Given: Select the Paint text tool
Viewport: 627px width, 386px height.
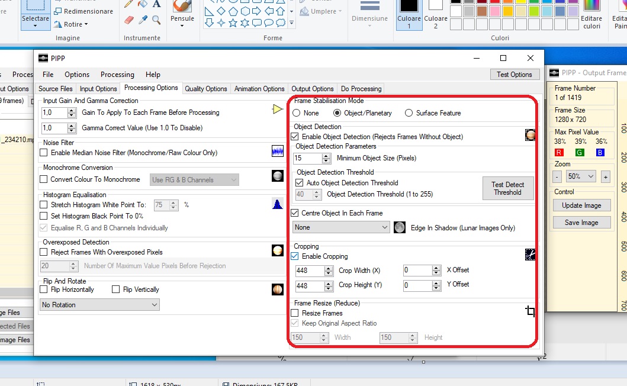Looking at the screenshot, I should point(156,4).
